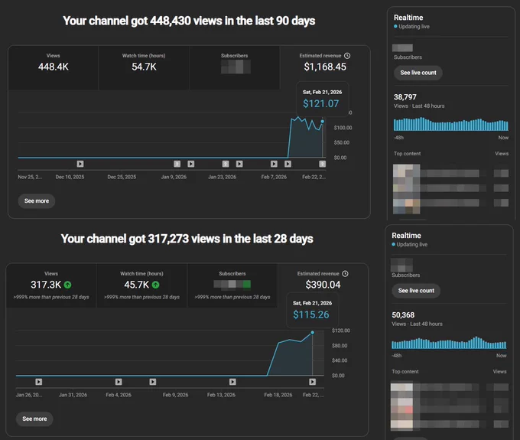The width and height of the screenshot is (520, 440).
Task: Click the play marker above Feb 7, 2026
Action: [274, 164]
